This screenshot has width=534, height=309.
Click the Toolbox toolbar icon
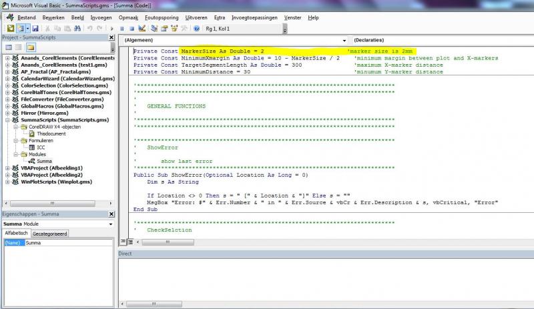tap(184, 29)
